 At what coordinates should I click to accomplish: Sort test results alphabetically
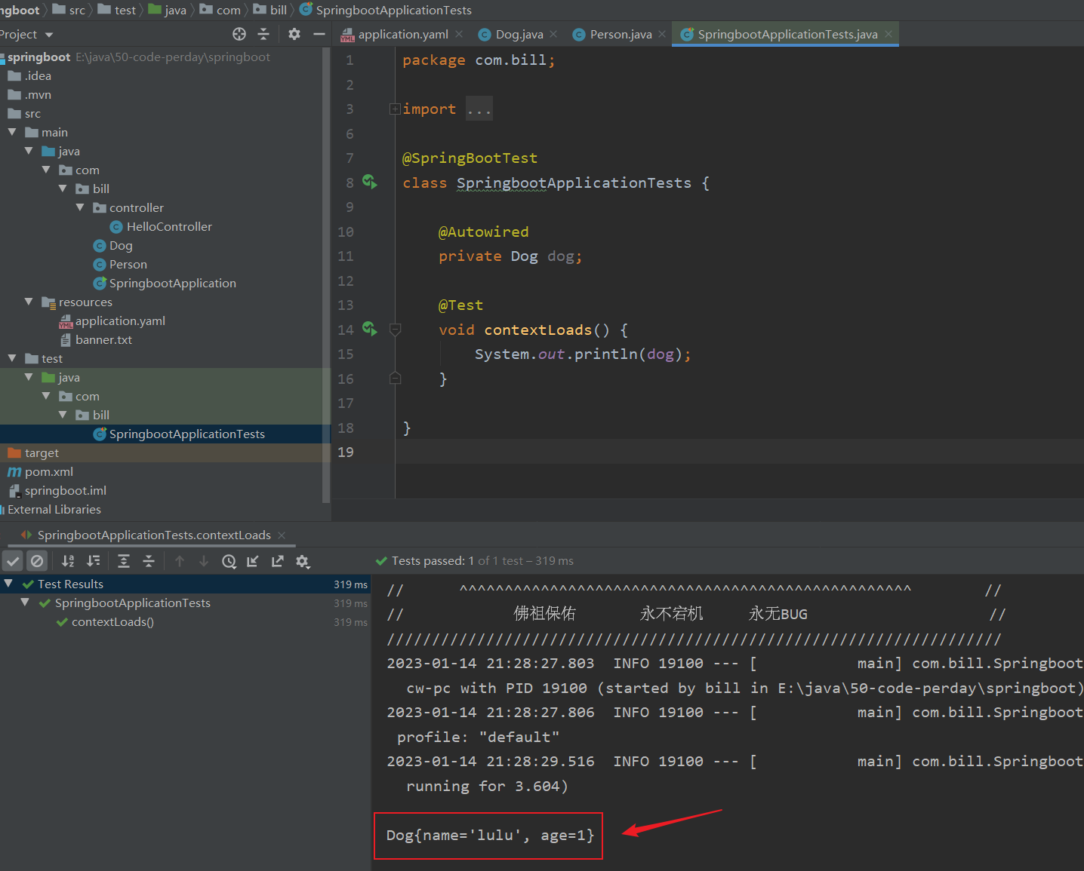click(68, 561)
